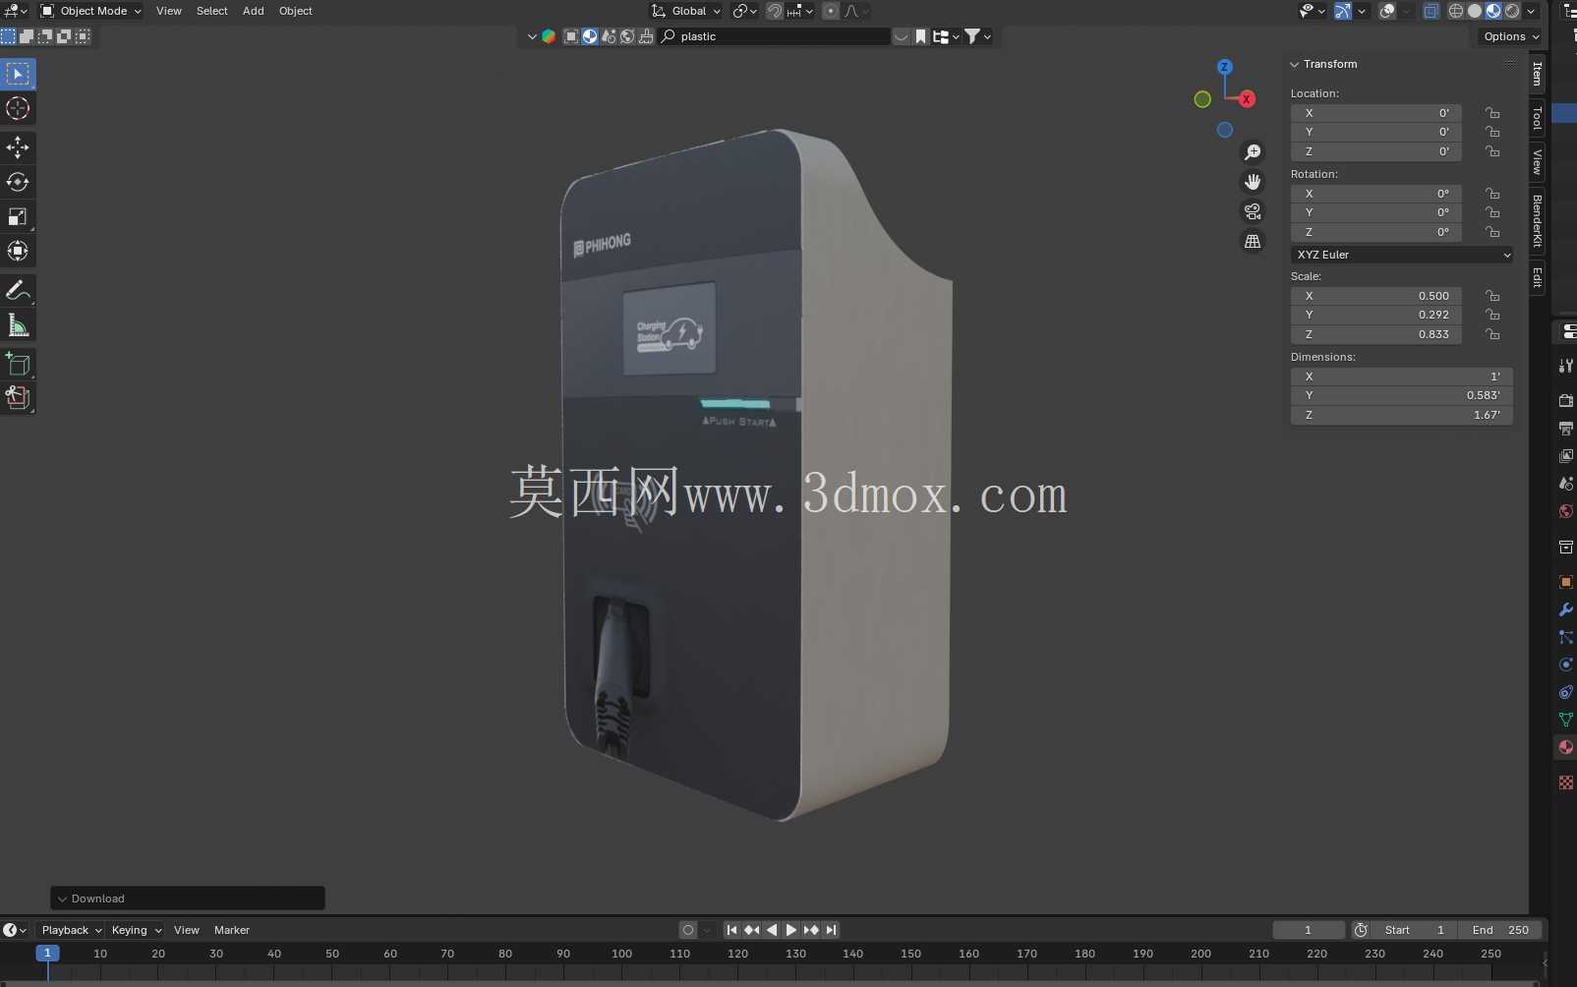This screenshot has height=987, width=1577.
Task: Pick the Scale tool
Action: [x=18, y=216]
